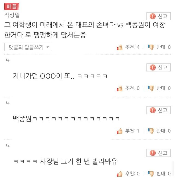Click 신고 on the 백종원ㅋㅋㅋ reply

[x=159, y=110]
